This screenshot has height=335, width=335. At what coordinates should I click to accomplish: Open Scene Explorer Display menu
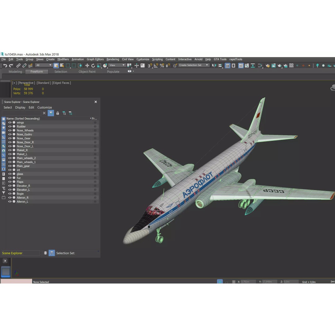point(20,107)
